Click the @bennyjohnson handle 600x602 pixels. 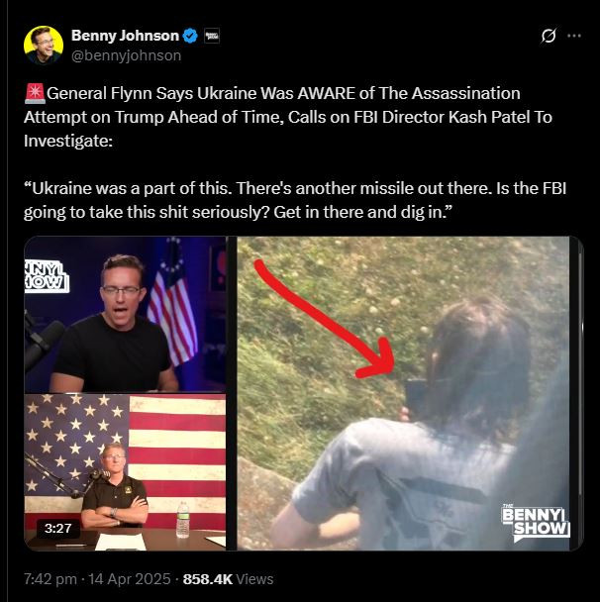(126, 55)
